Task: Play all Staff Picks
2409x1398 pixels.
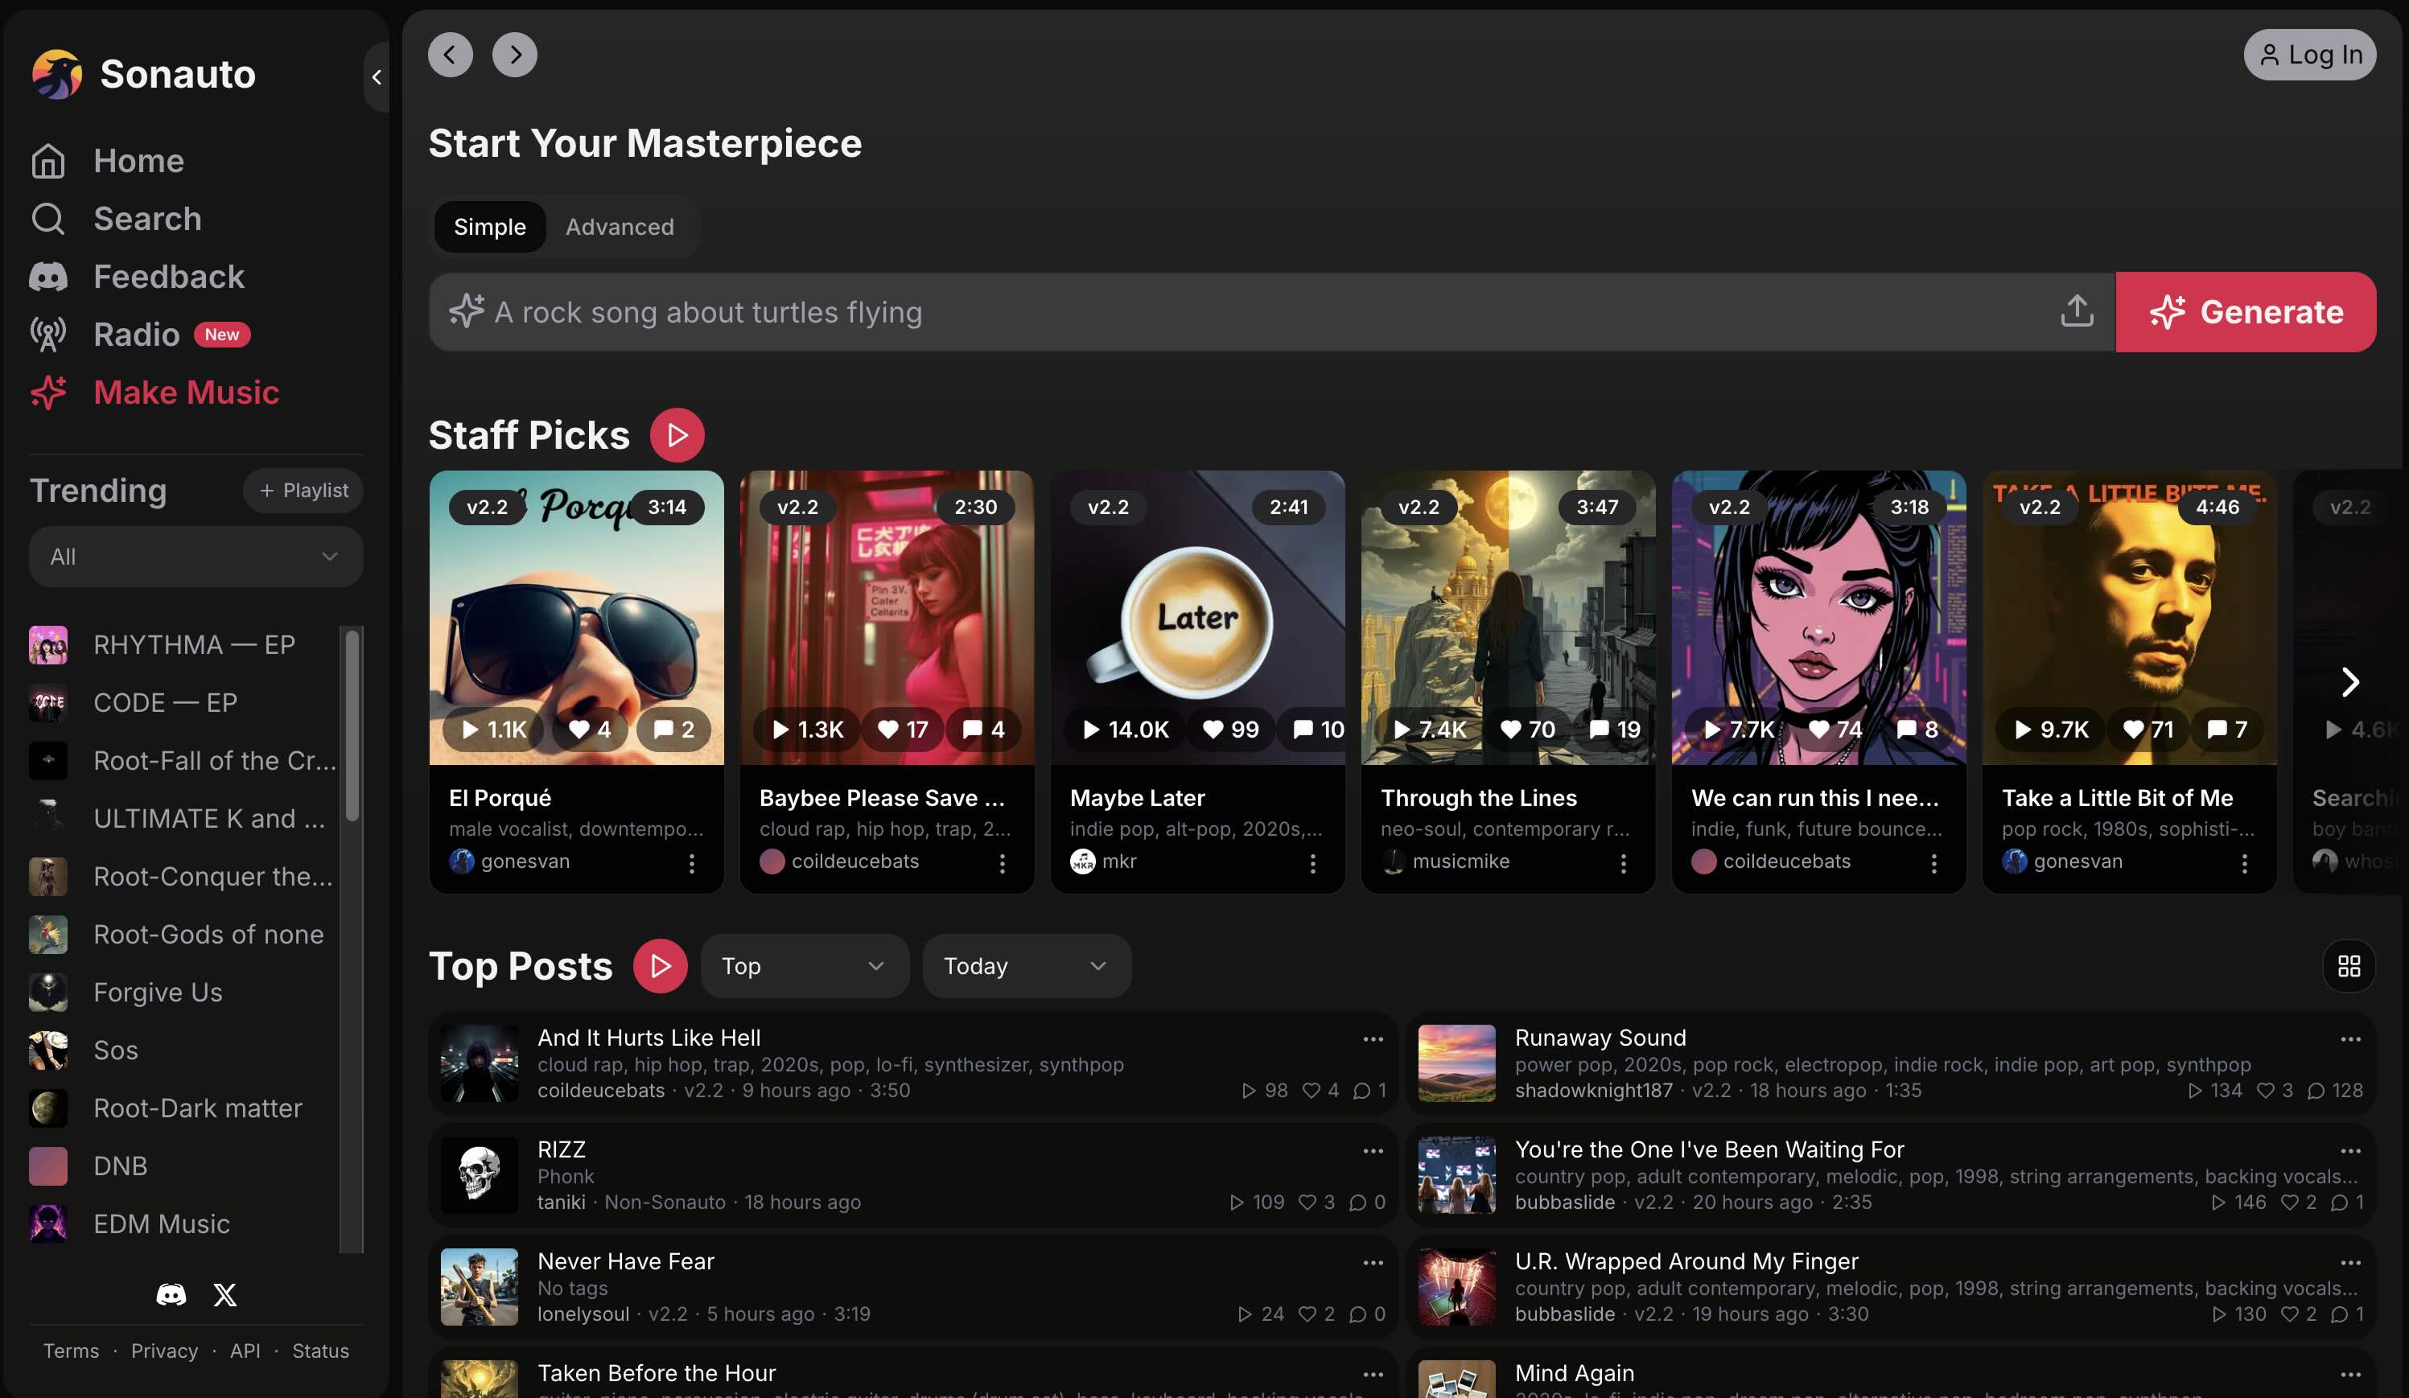Action: coord(677,436)
